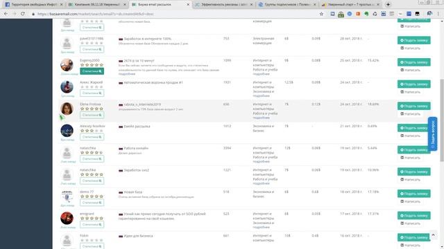
Task: Open the blue Задать вопрос side widget
Action: point(432,133)
